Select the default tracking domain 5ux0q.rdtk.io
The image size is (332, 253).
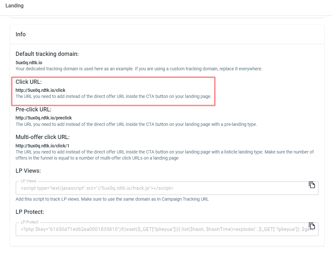(x=29, y=63)
